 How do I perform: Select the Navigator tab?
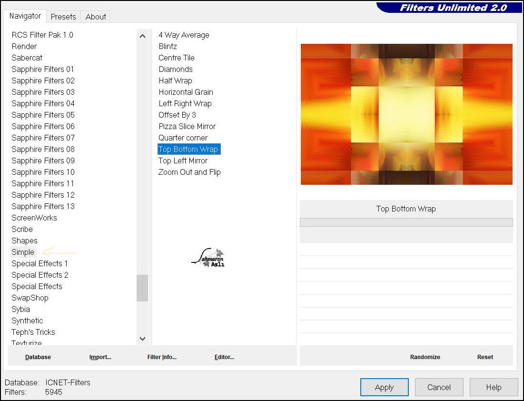(x=25, y=16)
